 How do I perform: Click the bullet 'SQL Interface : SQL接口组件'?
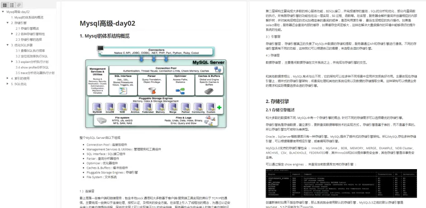(106, 154)
